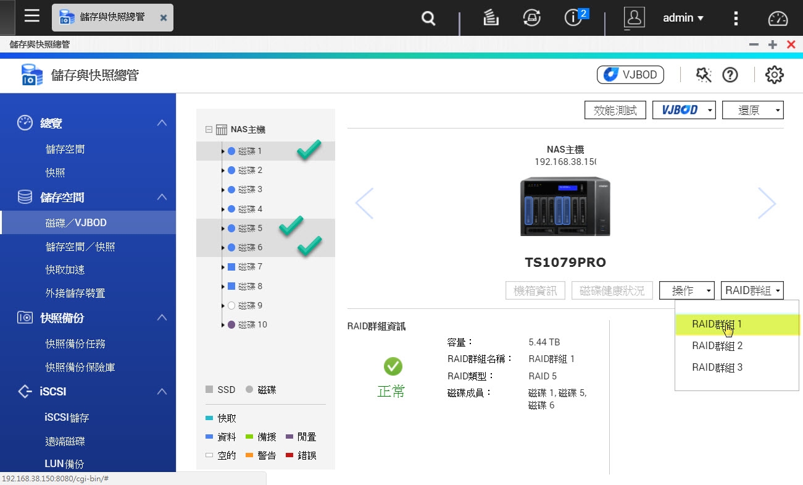Click the iSCSI icon in sidebar

coord(25,391)
